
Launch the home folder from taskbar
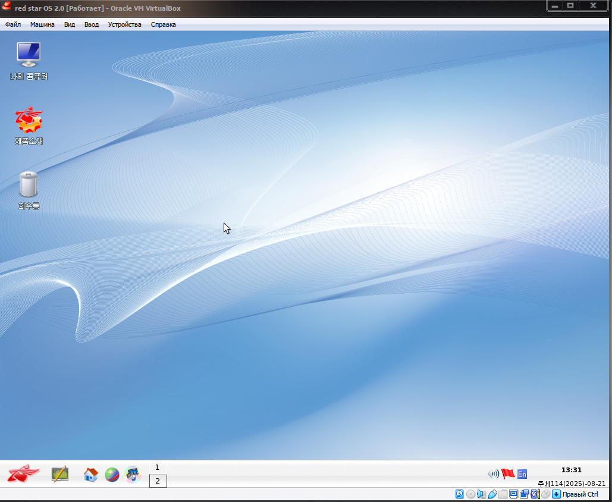pos(91,475)
